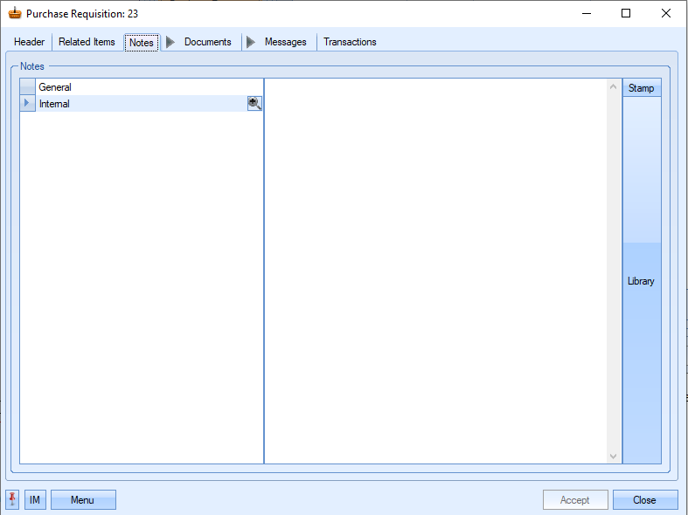688x515 pixels.
Task: Click the row selector arrow beside Internal
Action: [x=27, y=103]
